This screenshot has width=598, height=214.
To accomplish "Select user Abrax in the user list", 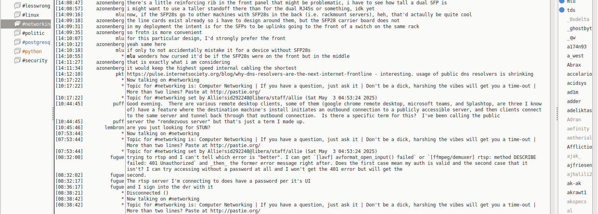I will 574,65.
